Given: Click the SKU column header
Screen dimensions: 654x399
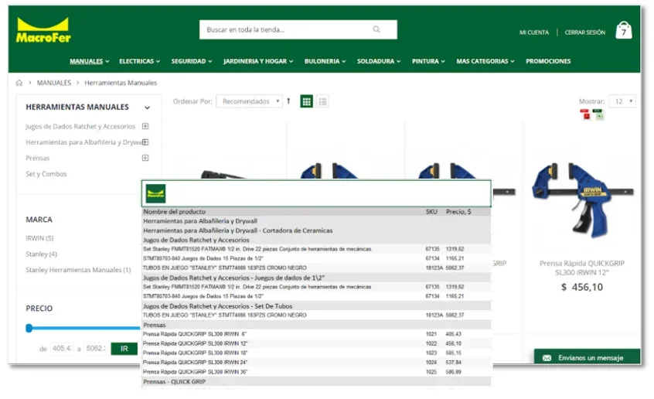Looking at the screenshot, I should tap(431, 212).
